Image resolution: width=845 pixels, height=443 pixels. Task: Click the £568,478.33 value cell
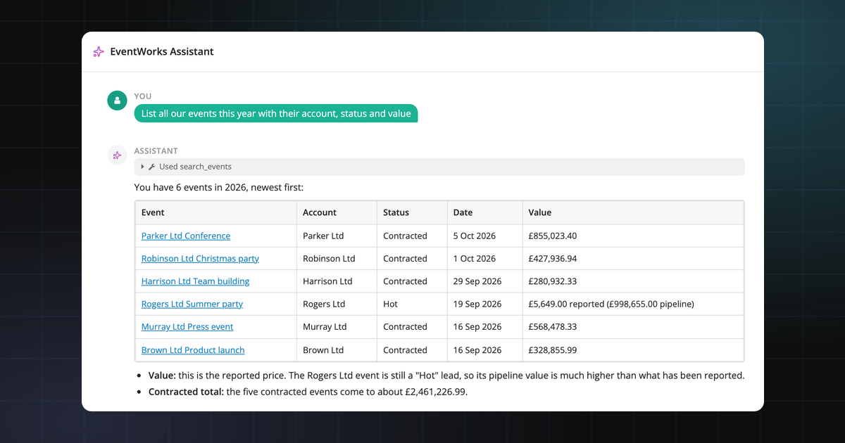click(633, 327)
